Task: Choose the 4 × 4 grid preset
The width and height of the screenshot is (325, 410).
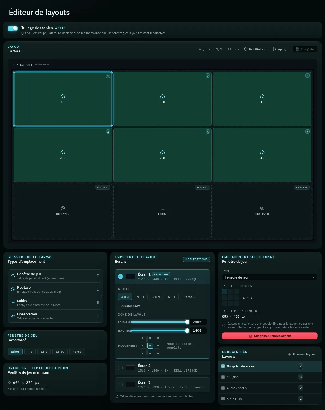Action: point(141,297)
